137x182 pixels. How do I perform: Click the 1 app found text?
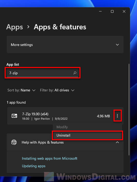pos(16,103)
